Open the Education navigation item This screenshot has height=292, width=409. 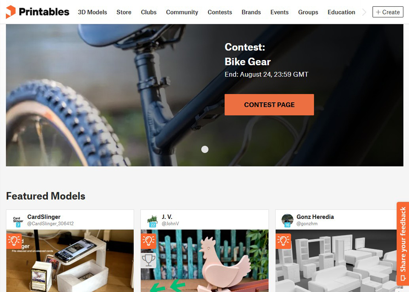click(x=341, y=12)
